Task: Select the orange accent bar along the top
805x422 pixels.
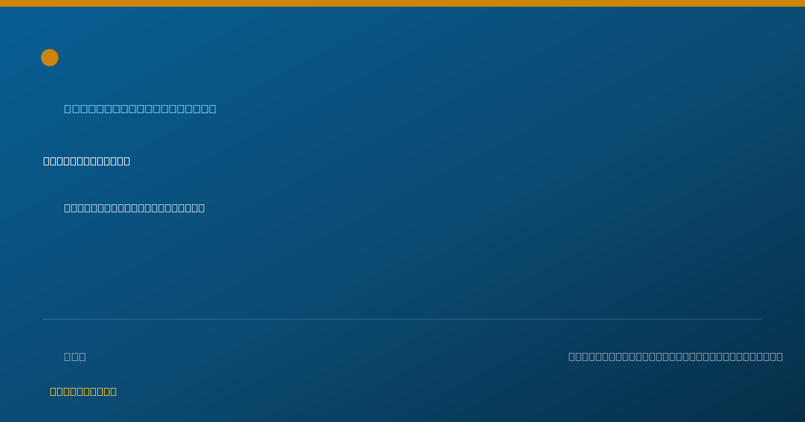Action: tap(402, 3)
